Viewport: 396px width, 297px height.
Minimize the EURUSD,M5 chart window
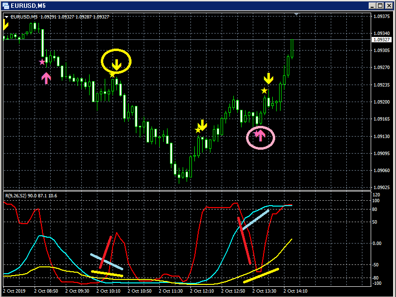[372, 5]
